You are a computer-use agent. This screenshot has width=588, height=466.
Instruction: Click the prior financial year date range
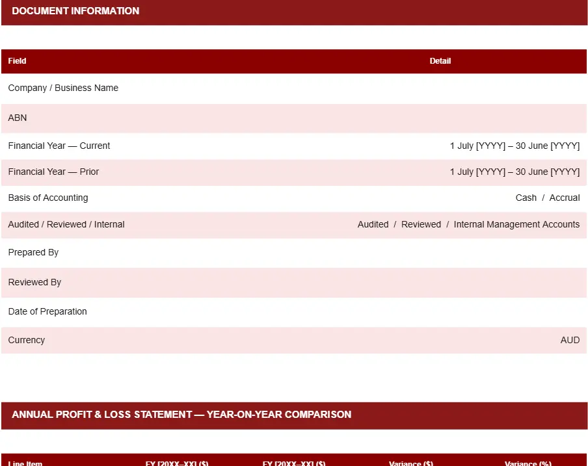pos(514,172)
